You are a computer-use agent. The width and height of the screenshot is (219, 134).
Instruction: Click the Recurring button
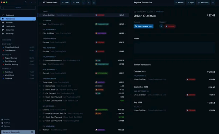[203, 2]
